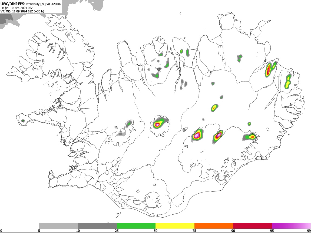Click the light gray 5–10% legend swatch
The width and height of the screenshot is (311, 233).
coord(58,226)
